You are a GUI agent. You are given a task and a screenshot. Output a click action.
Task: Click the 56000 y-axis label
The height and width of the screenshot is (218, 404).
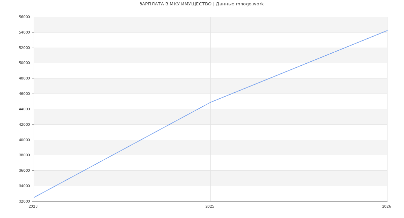pyautogui.click(x=24, y=17)
